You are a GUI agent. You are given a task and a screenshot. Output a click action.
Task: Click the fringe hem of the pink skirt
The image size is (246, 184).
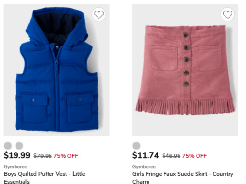(185, 107)
